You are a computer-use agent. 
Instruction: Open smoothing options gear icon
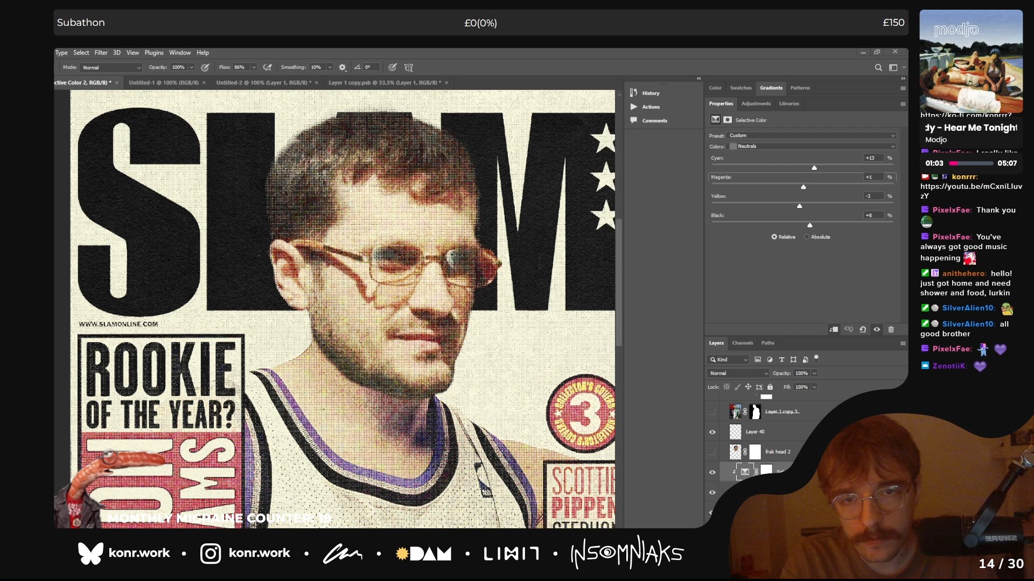343,68
